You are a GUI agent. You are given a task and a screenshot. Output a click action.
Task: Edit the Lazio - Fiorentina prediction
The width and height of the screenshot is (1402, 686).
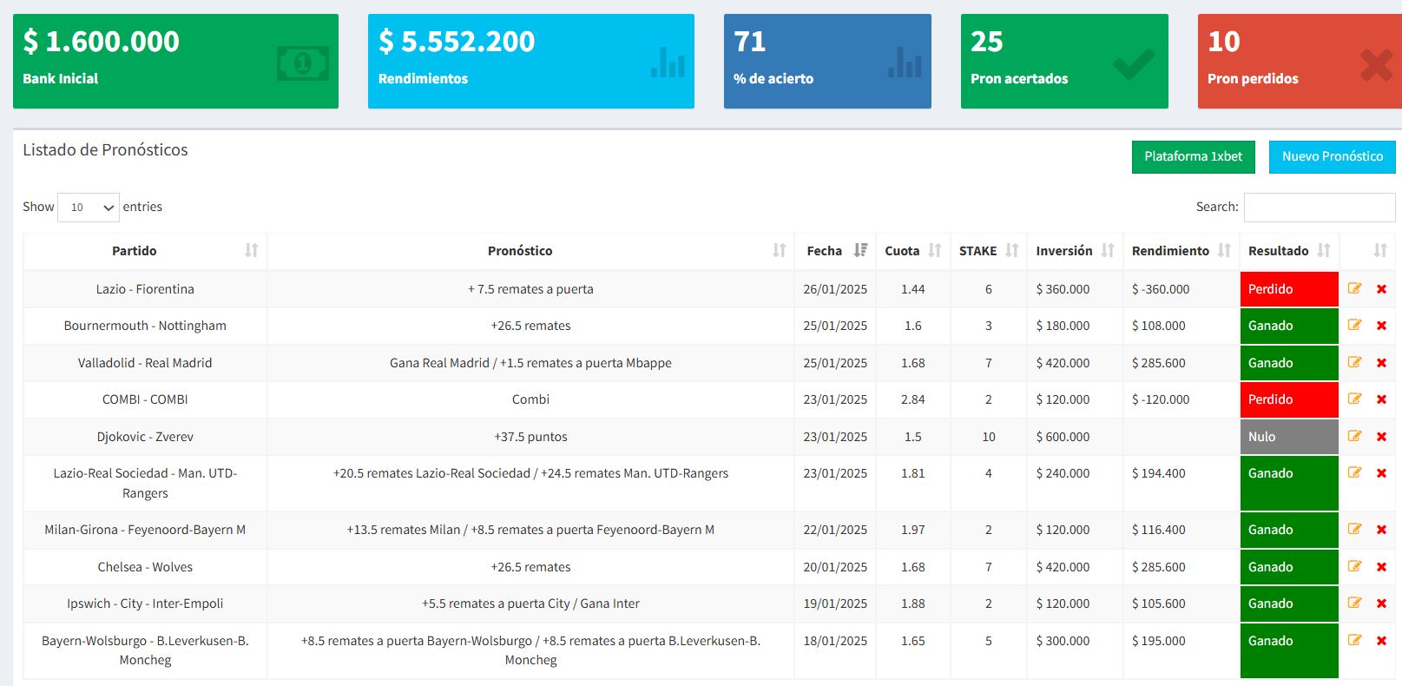point(1354,288)
